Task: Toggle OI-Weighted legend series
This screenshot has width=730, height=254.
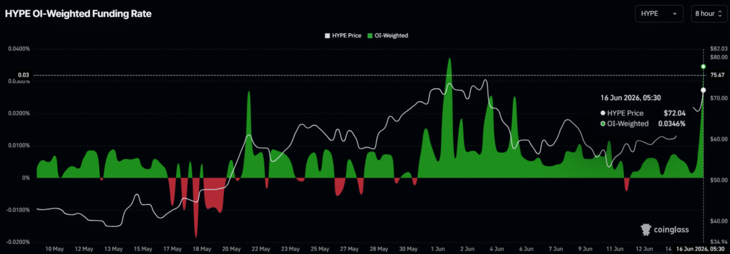Action: [x=388, y=36]
